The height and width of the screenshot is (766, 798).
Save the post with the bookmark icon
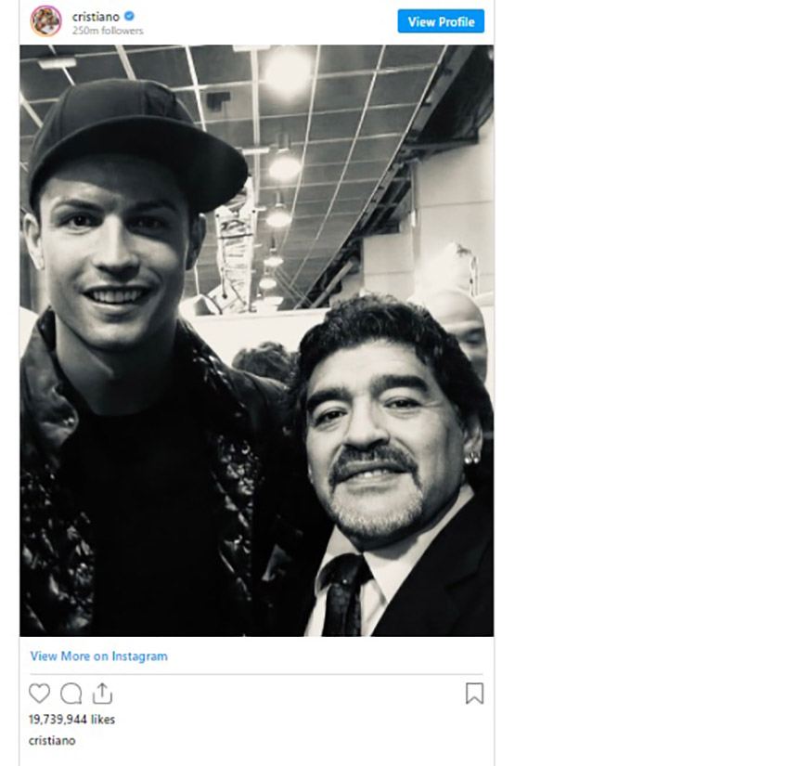tap(474, 694)
